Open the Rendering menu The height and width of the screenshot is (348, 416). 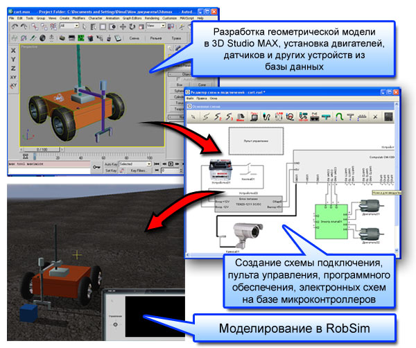(152, 18)
